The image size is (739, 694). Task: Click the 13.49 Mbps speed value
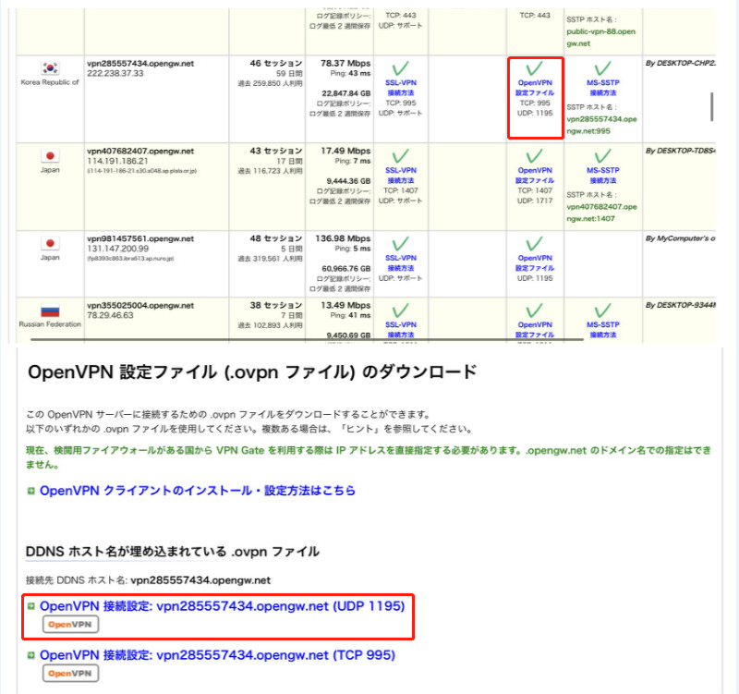[345, 306]
